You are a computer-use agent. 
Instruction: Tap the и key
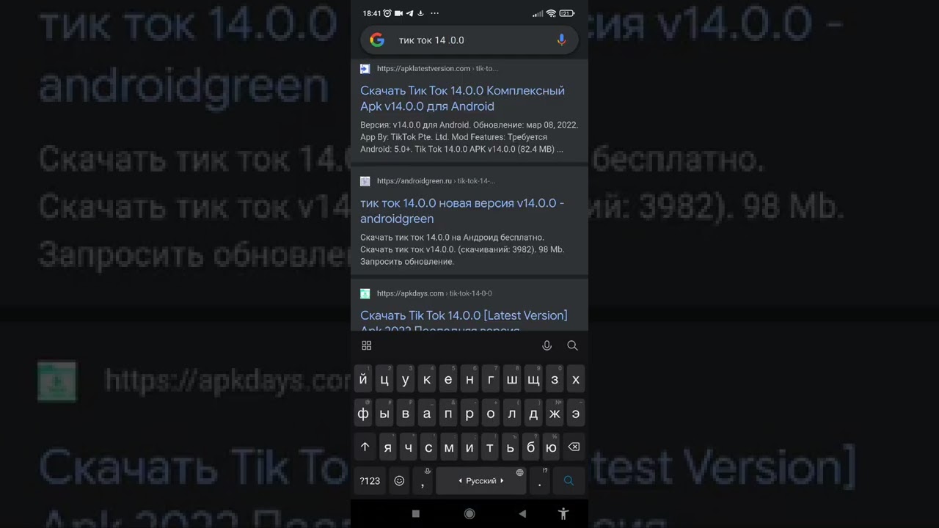[x=469, y=447]
